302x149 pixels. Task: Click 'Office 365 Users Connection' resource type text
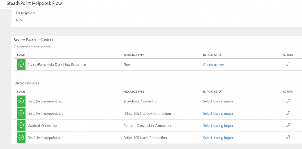tap(145, 138)
